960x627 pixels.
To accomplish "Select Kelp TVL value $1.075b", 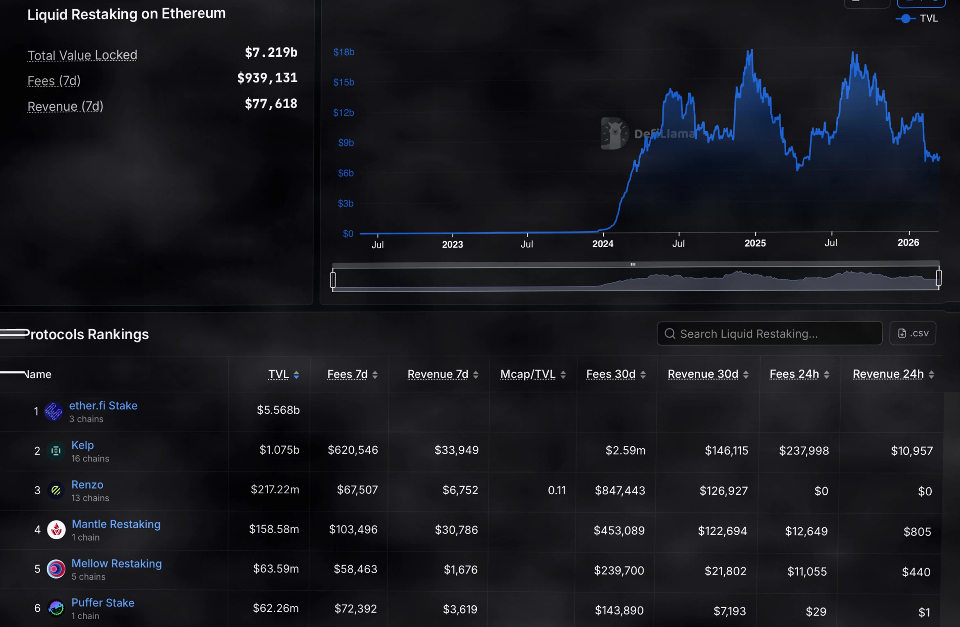I will click(280, 450).
